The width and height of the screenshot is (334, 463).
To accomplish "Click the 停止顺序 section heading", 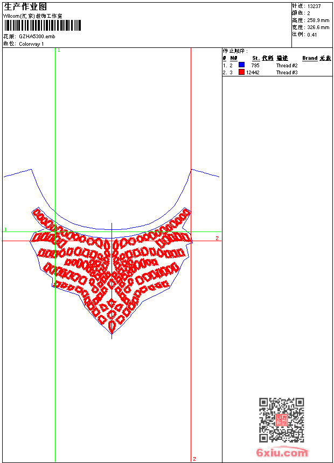I will [235, 51].
